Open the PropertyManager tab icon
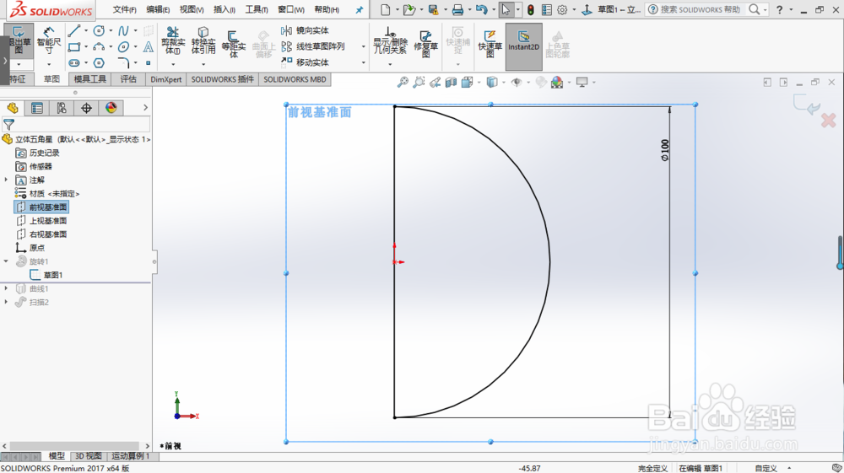This screenshot has width=844, height=473. click(x=36, y=108)
